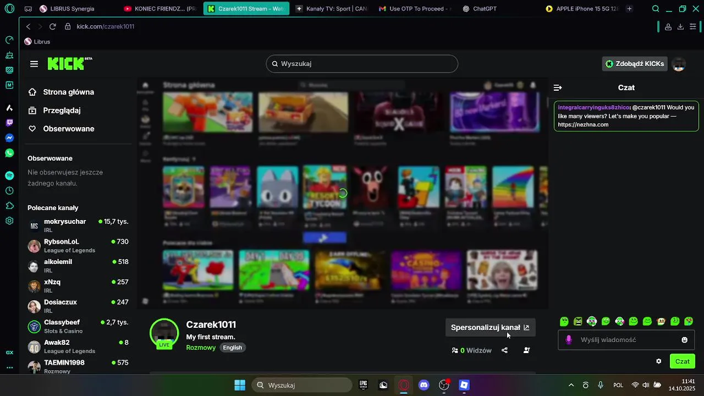This screenshot has width=704, height=396.
Task: Switch to LIBRUS Synergia tab
Action: 76,9
